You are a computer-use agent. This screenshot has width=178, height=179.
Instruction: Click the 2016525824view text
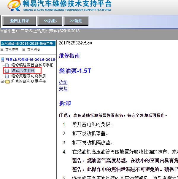[x=75, y=43]
